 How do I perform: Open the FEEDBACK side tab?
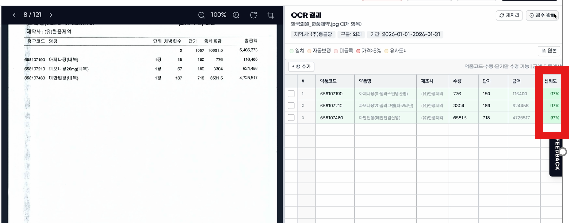pyautogui.click(x=557, y=157)
